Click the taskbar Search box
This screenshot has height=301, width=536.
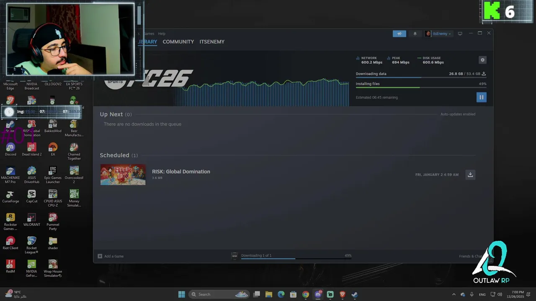tap(219, 294)
